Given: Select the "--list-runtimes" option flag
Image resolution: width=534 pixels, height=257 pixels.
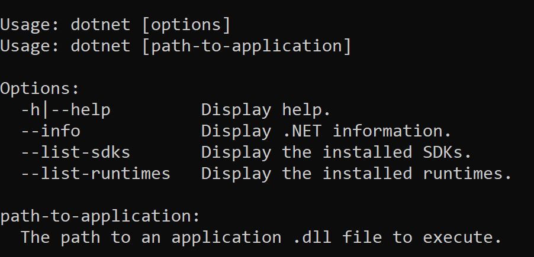Looking at the screenshot, I should point(95,174).
